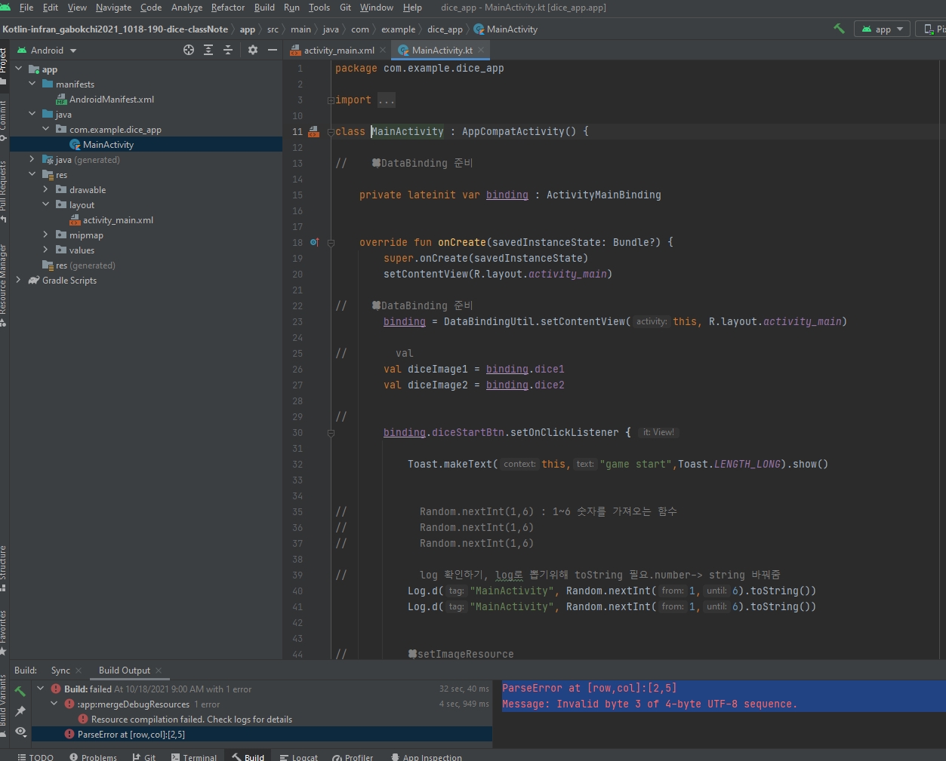Expand the Gradle Scripts tree node
Screen dimensions: 946x761
[18, 281]
